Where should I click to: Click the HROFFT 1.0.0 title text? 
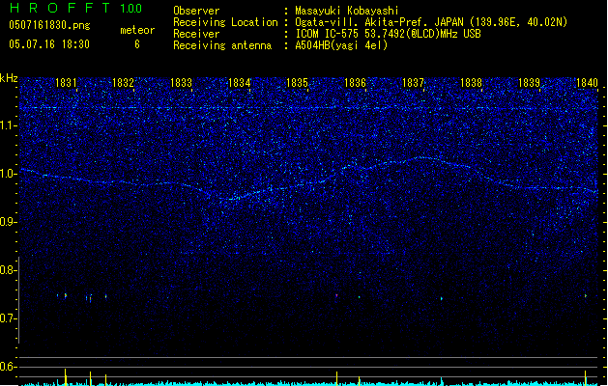coord(76,8)
